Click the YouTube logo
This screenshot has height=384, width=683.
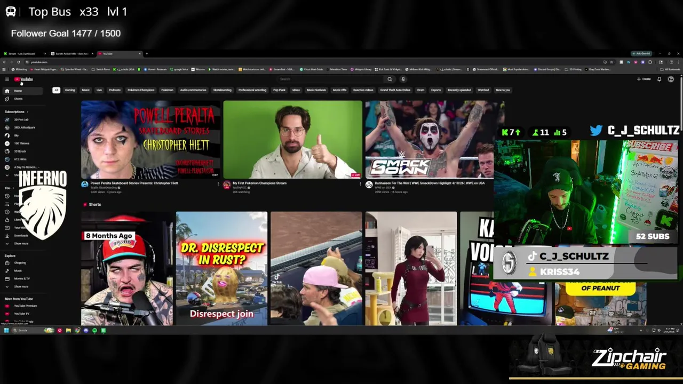click(23, 79)
